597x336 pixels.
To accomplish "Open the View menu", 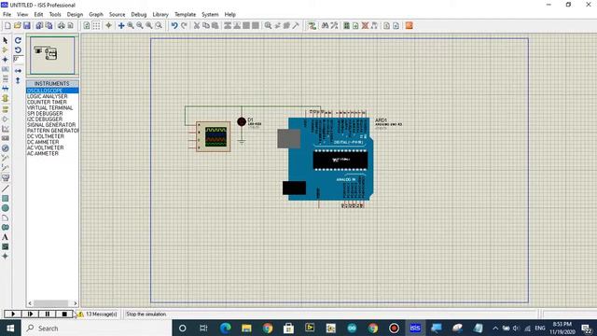I will [22, 15].
